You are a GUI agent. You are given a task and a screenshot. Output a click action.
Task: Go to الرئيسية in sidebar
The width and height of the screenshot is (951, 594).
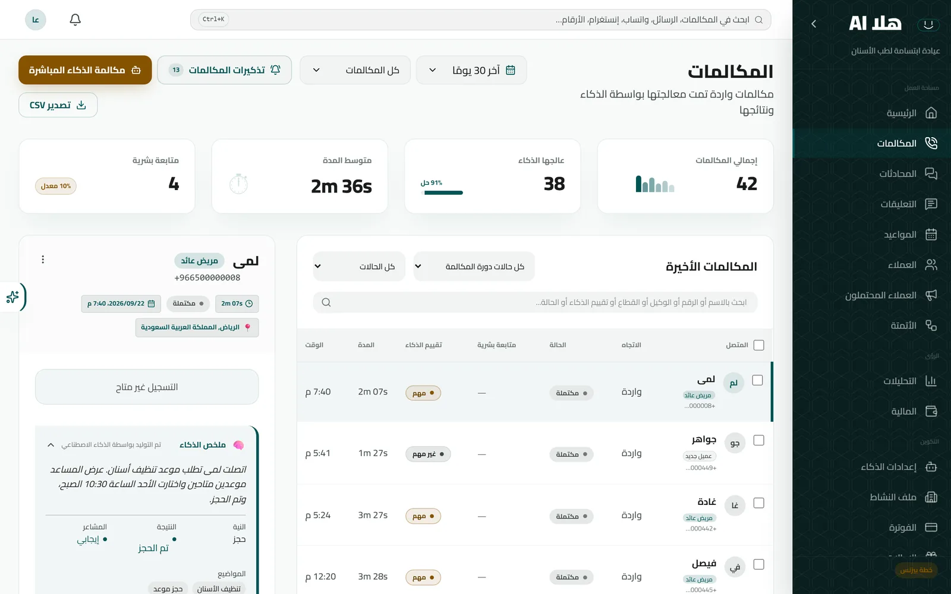coord(872,113)
